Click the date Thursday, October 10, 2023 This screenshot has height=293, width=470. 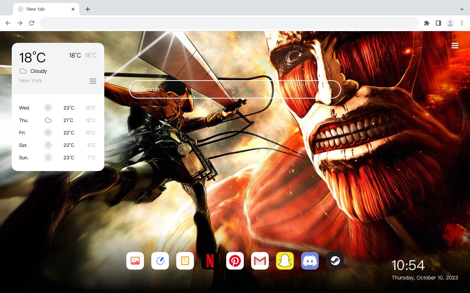pyautogui.click(x=425, y=278)
